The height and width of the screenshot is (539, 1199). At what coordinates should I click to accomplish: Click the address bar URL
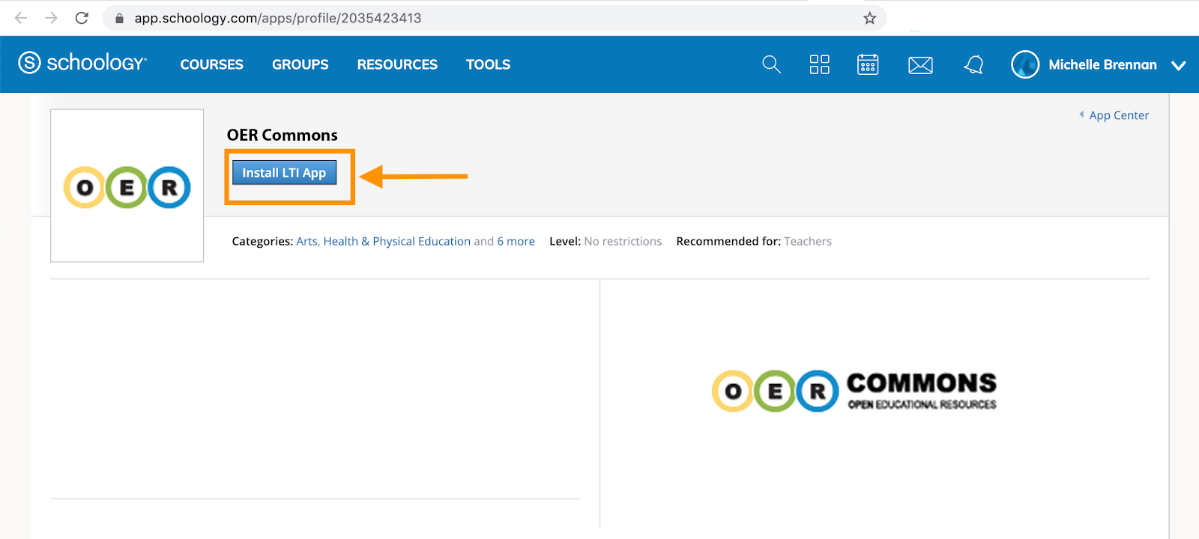pos(278,18)
